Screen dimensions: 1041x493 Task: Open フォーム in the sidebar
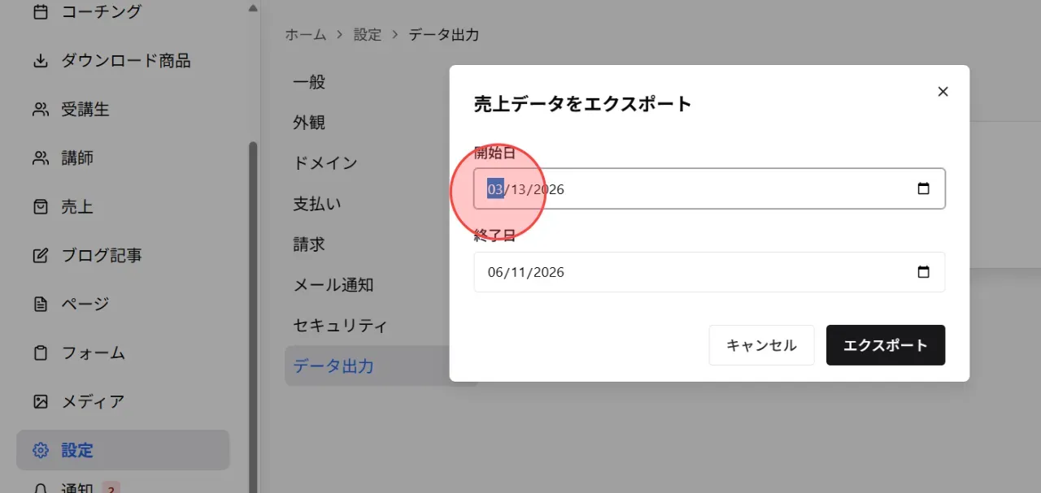94,353
